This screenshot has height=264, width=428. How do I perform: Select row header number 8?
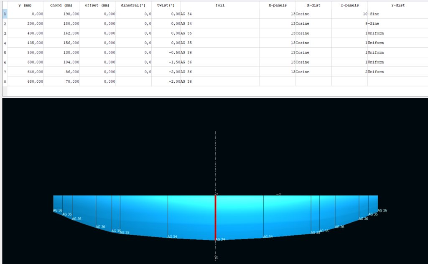pos(5,81)
